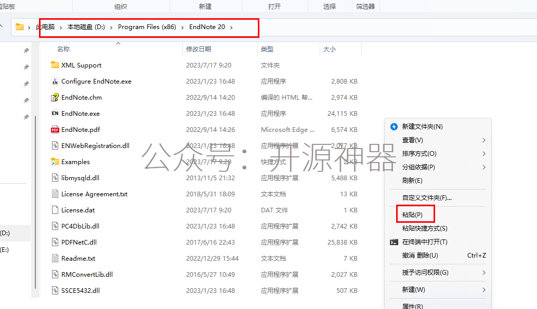Click the License Agreement.txt file icon
537x309 pixels.
pyautogui.click(x=55, y=194)
